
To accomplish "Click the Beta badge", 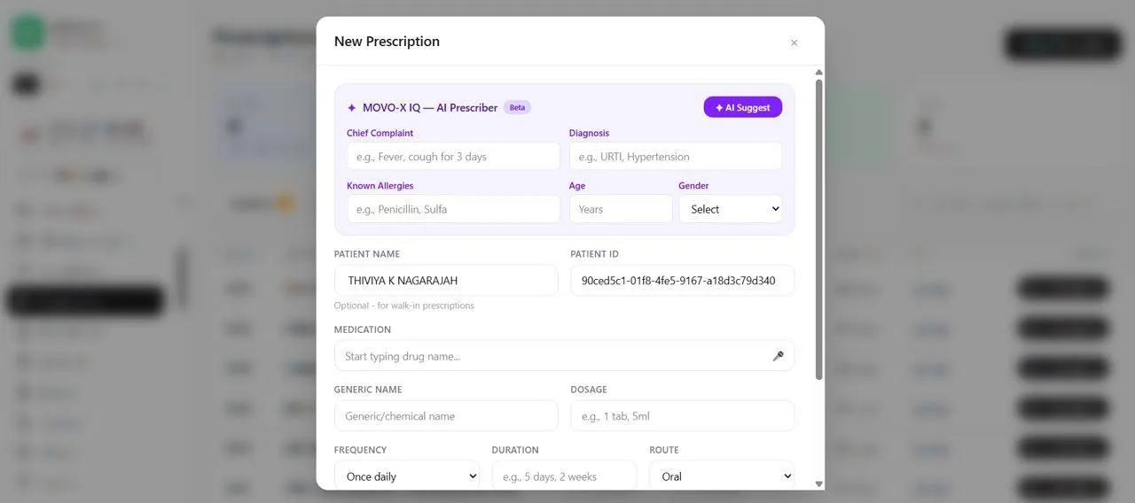I will 517,107.
